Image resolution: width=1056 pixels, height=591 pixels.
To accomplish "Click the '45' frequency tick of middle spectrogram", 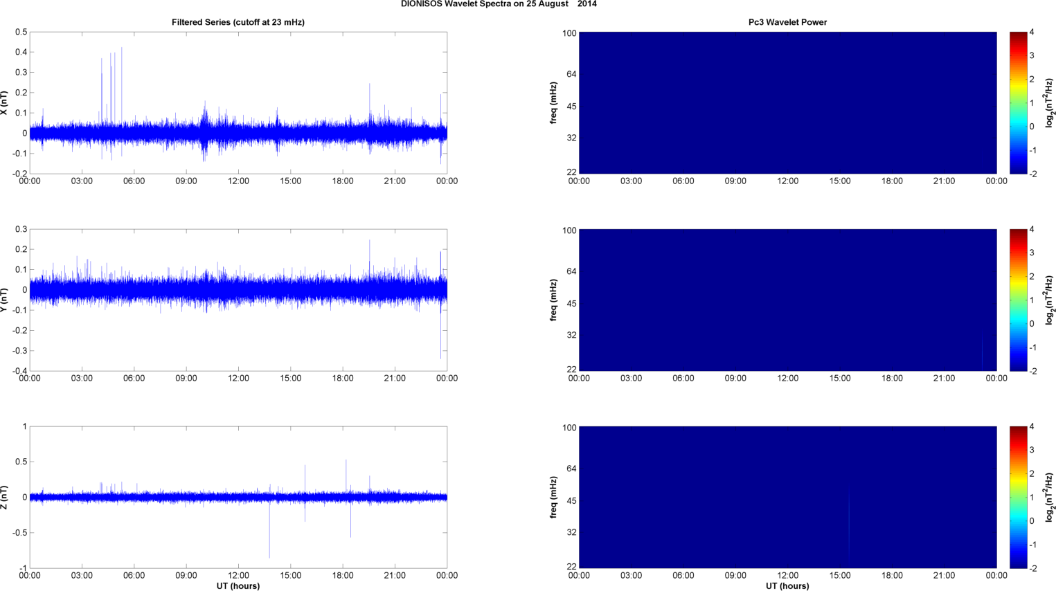I will coord(571,304).
